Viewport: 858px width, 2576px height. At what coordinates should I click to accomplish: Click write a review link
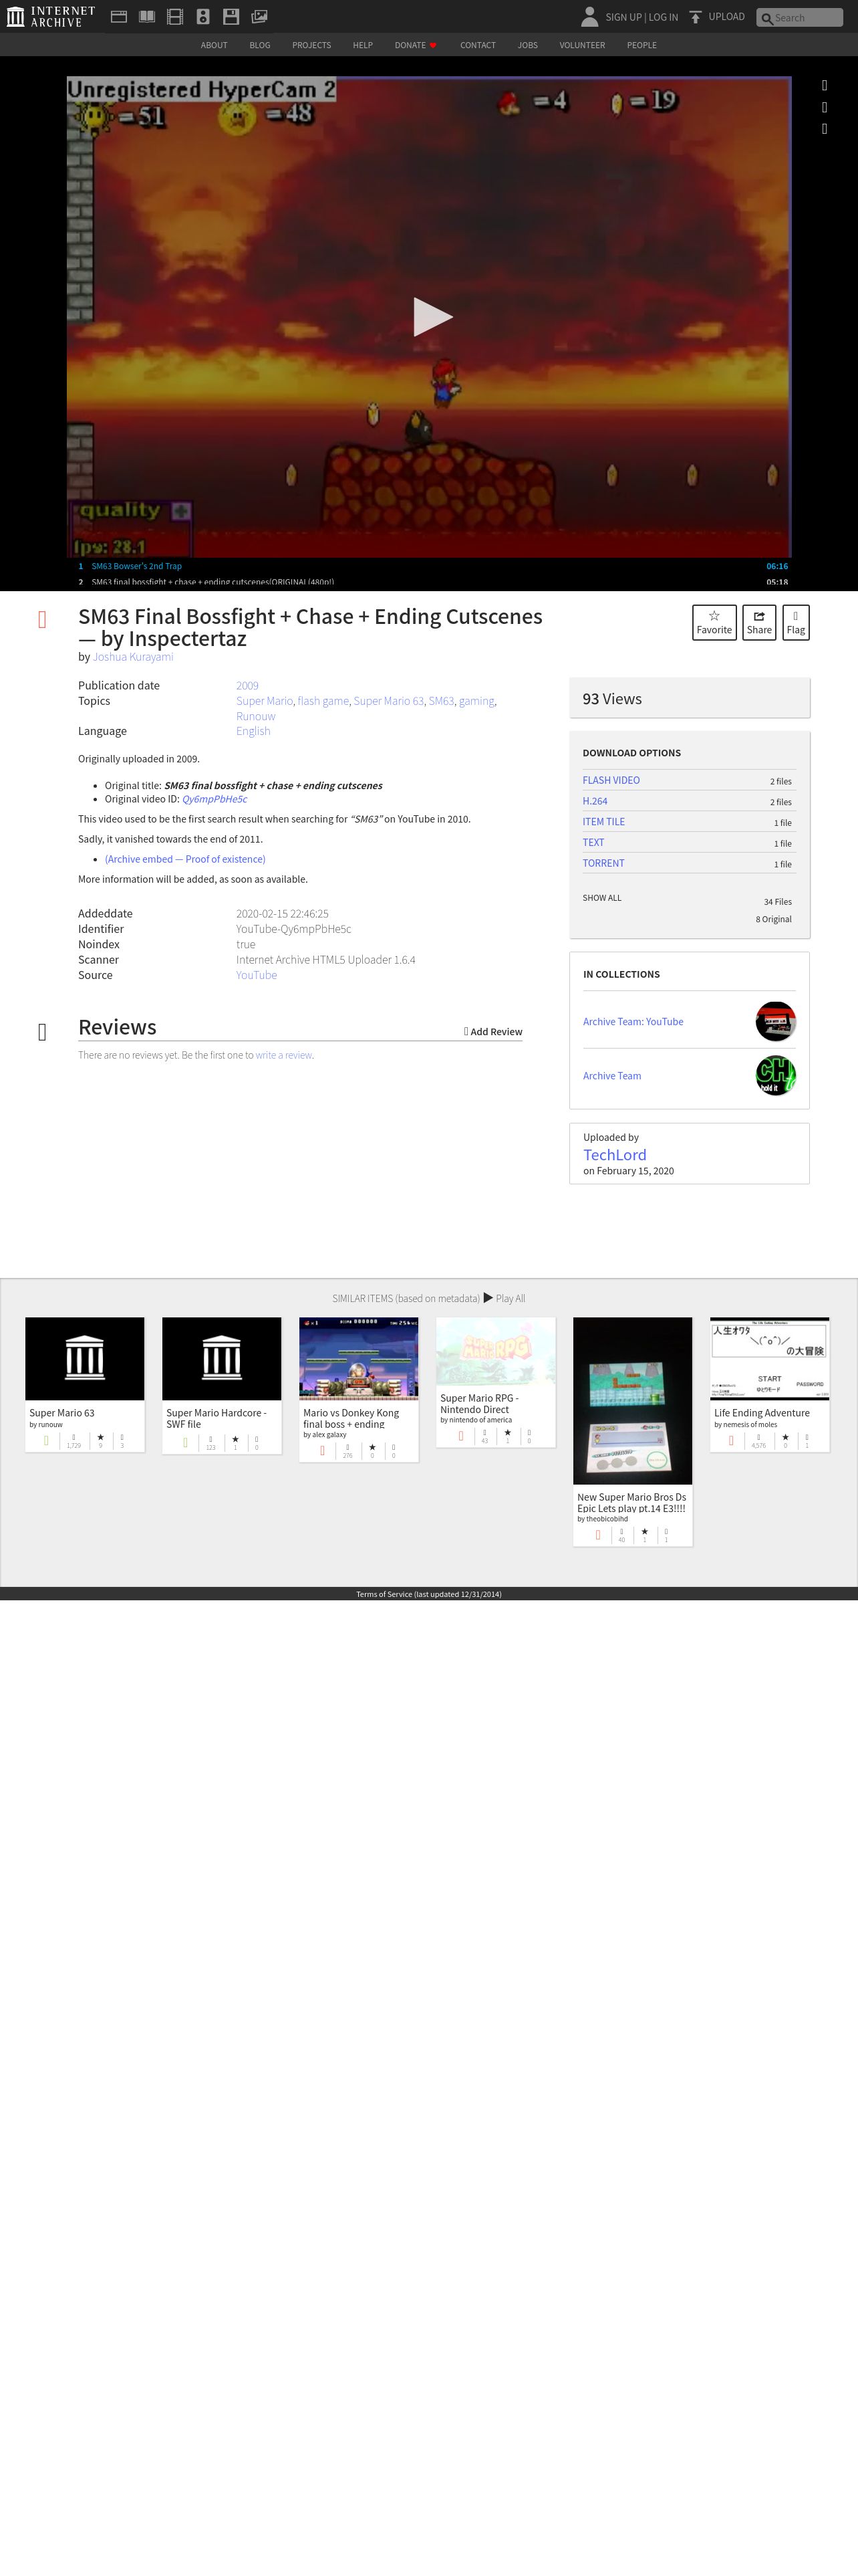(x=284, y=1055)
